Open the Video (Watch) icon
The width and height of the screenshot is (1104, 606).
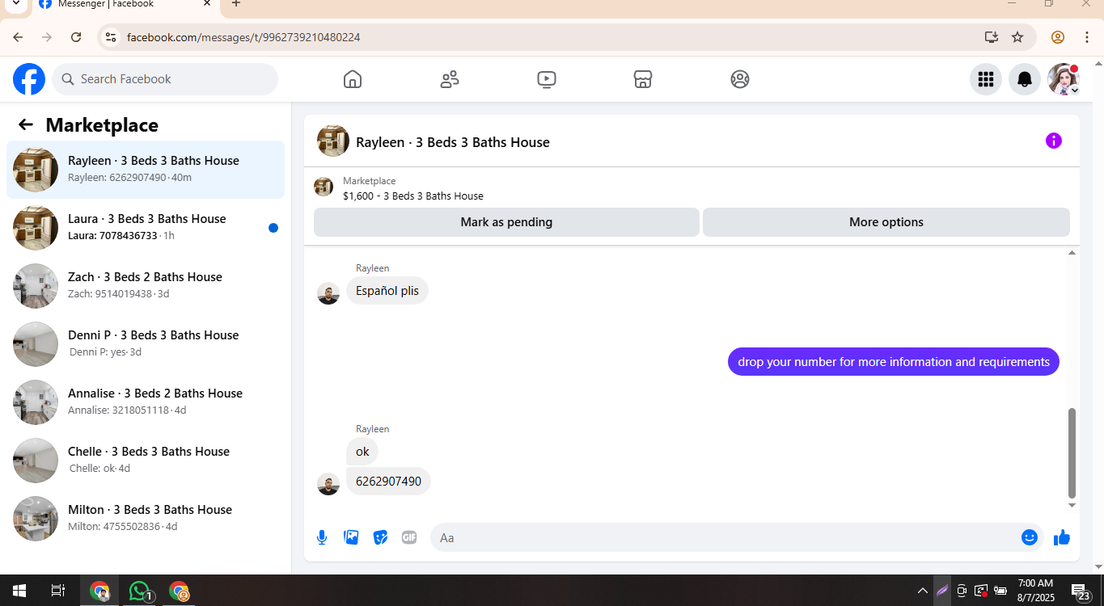pyautogui.click(x=547, y=79)
